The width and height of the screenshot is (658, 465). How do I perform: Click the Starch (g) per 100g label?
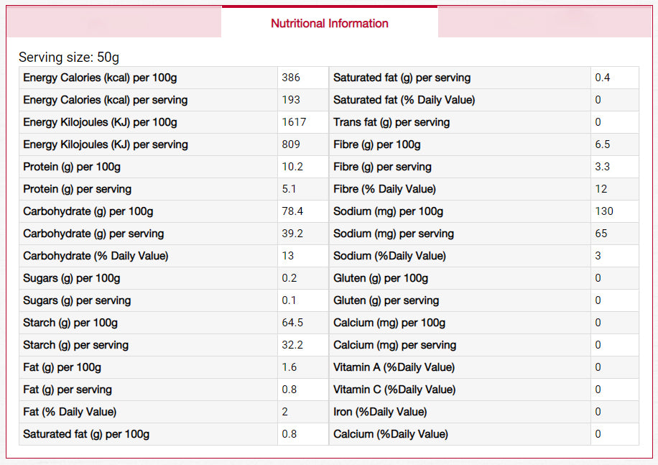[x=70, y=323]
